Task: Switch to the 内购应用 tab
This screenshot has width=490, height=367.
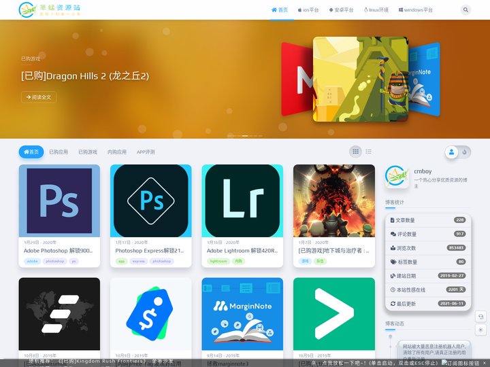Action: tap(117, 152)
